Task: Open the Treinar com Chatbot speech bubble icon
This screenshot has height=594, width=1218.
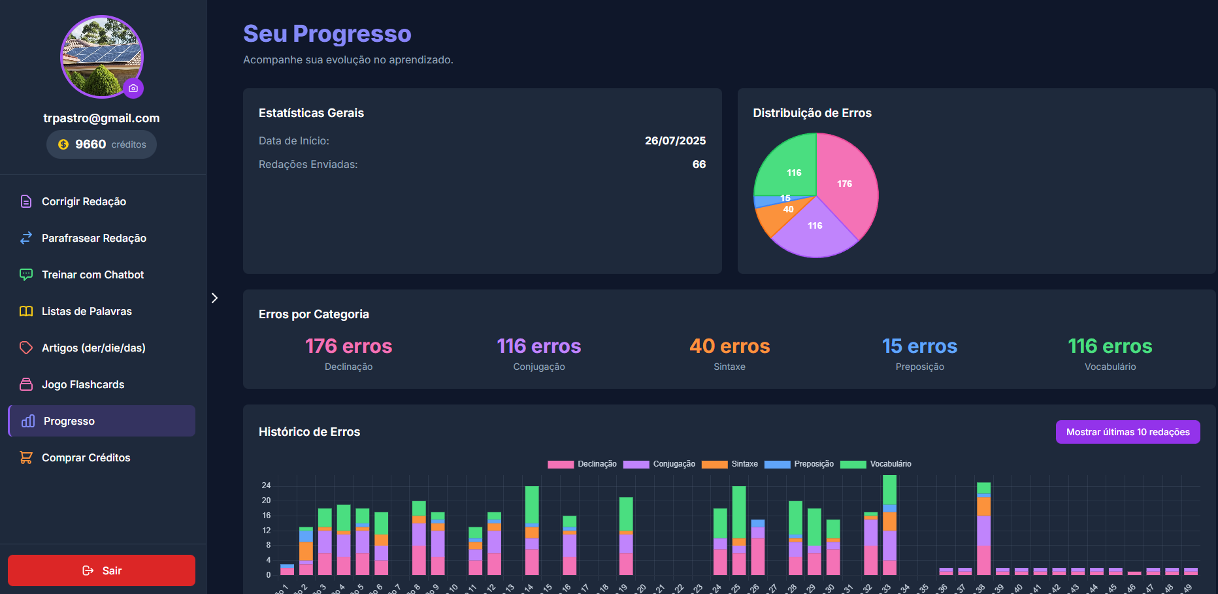Action: coord(25,274)
